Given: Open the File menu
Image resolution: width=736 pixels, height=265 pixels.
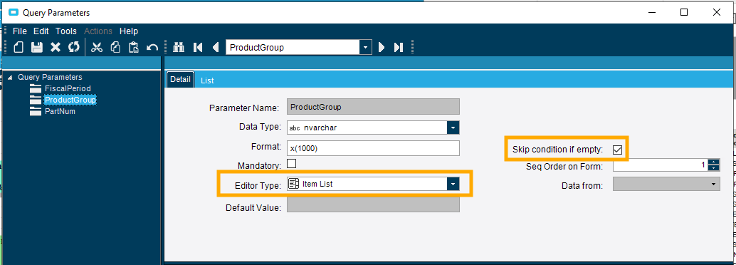Looking at the screenshot, I should click(20, 31).
